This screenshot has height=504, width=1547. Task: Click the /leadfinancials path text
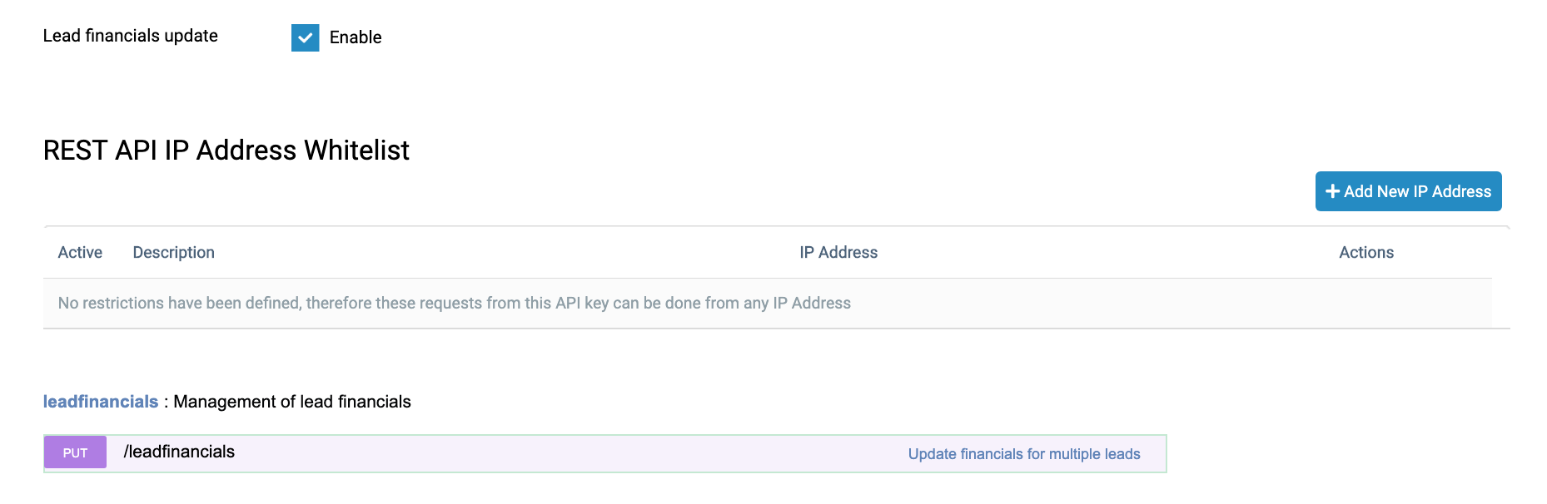179,452
